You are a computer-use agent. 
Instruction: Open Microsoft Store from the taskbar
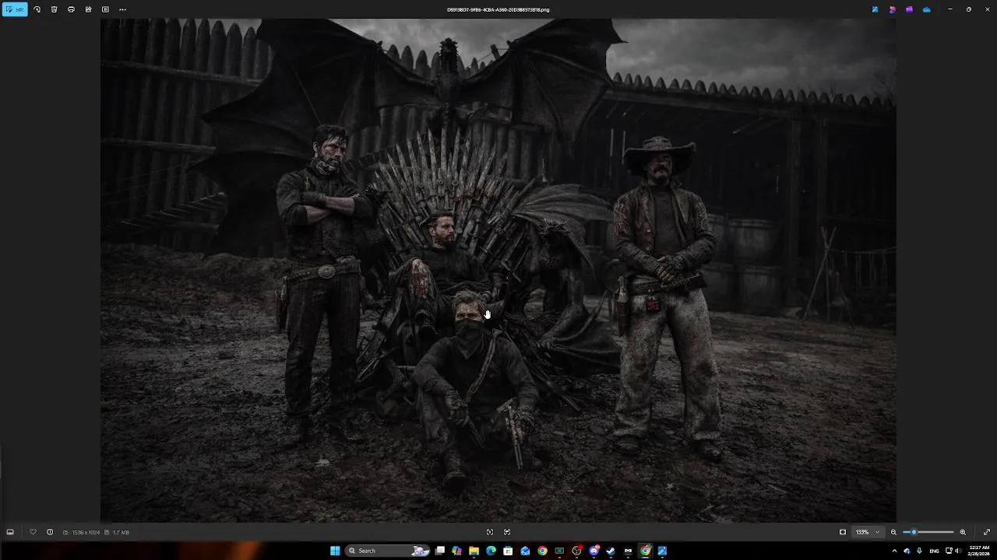508,551
